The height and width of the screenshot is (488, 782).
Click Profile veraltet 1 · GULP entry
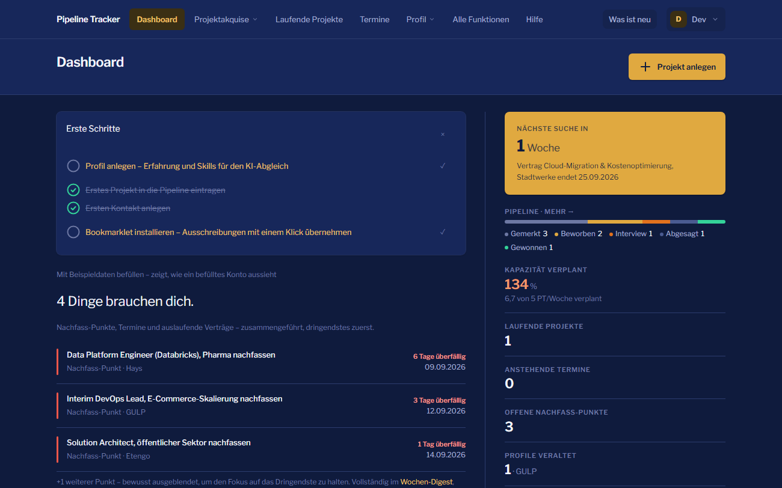521,470
